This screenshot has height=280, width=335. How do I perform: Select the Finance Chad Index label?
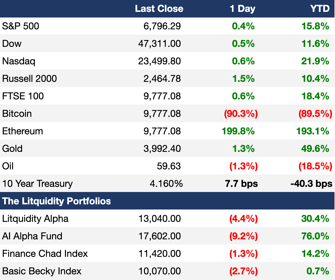pos(45,253)
